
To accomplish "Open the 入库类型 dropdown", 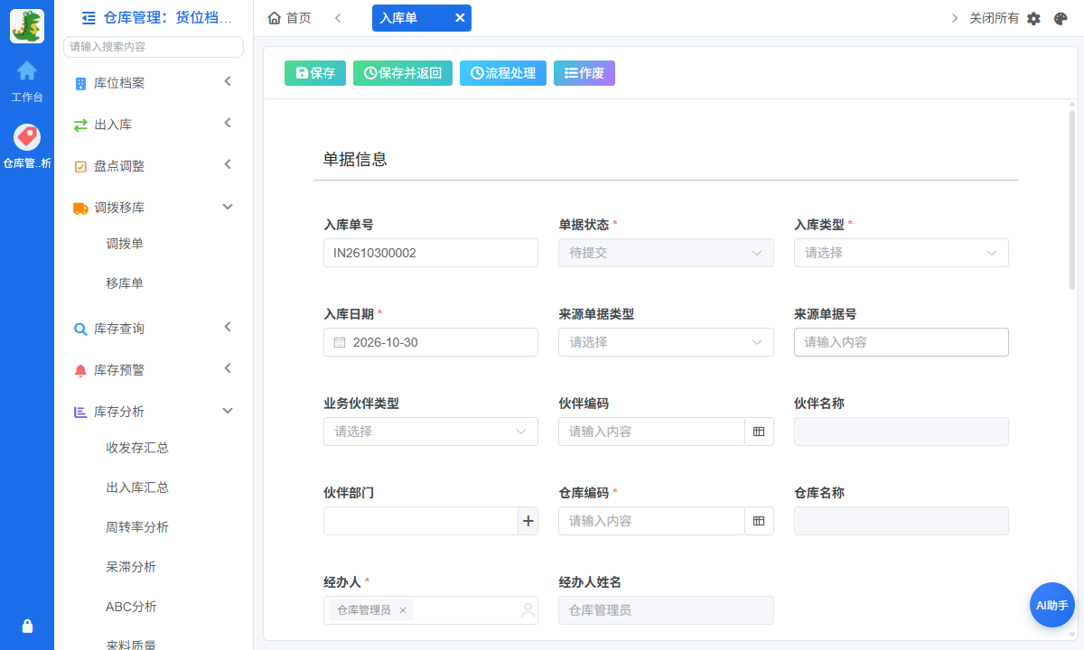I will click(902, 253).
